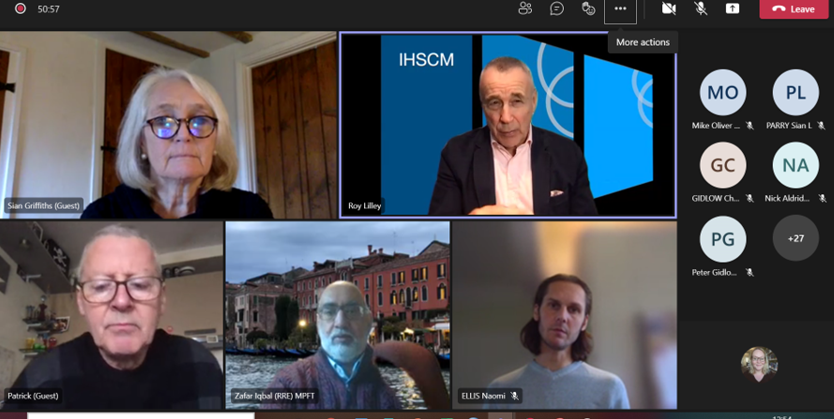Open the meeting chat icon
Viewport: 834px width, 419px height.
pos(557,8)
